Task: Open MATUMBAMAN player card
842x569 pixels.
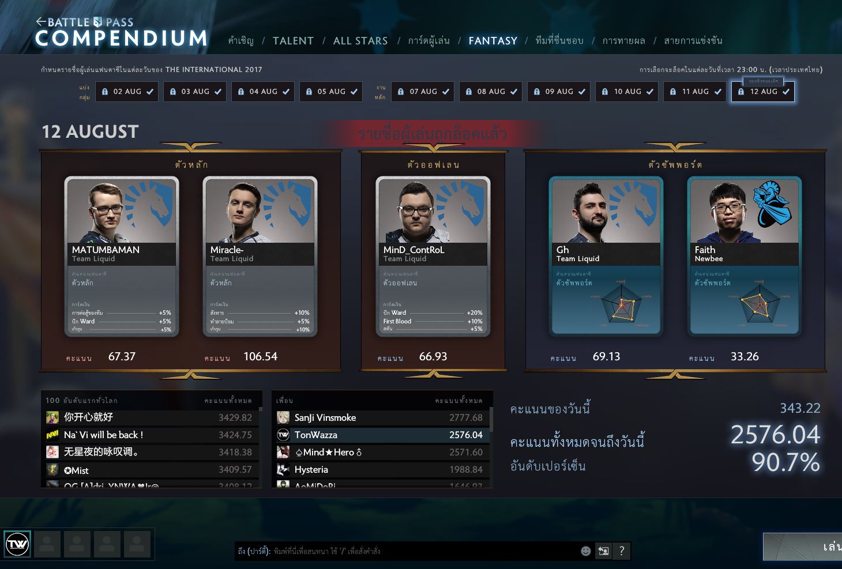Action: pos(122,256)
